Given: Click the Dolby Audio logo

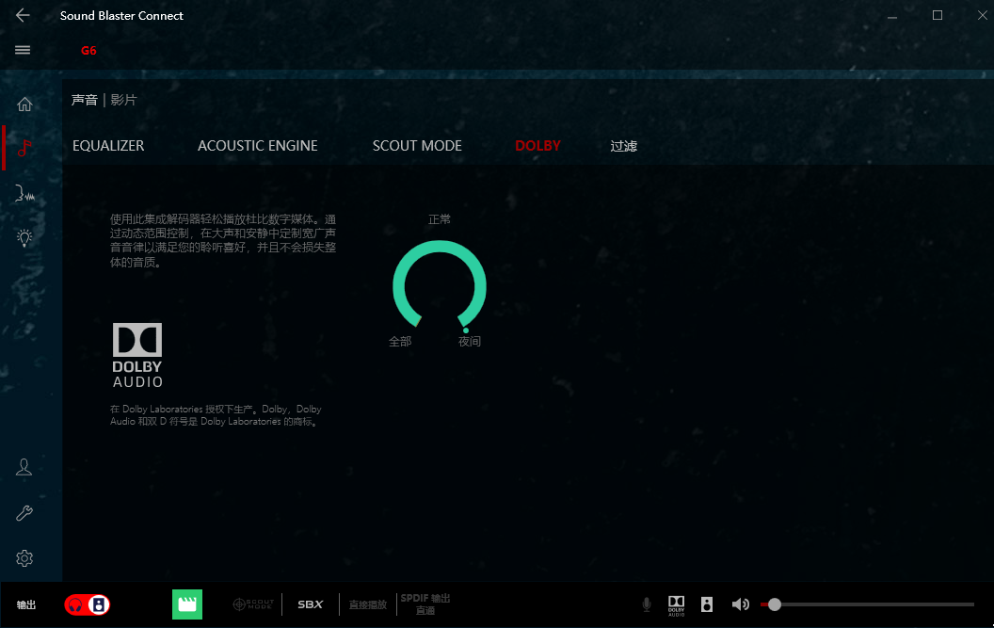Looking at the screenshot, I should click(137, 355).
